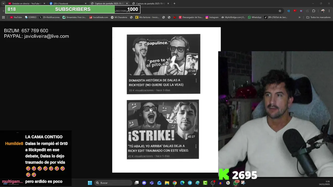Switch to the (20+) Facebook tab
Viewport: 333px width, 187px height.
[x=68, y=4]
